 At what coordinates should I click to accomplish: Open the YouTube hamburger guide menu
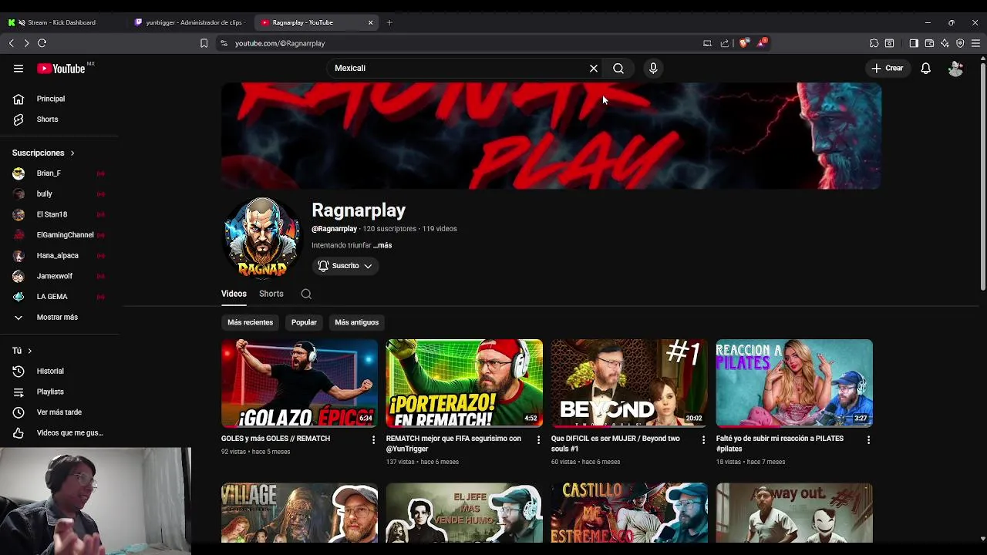click(x=19, y=69)
